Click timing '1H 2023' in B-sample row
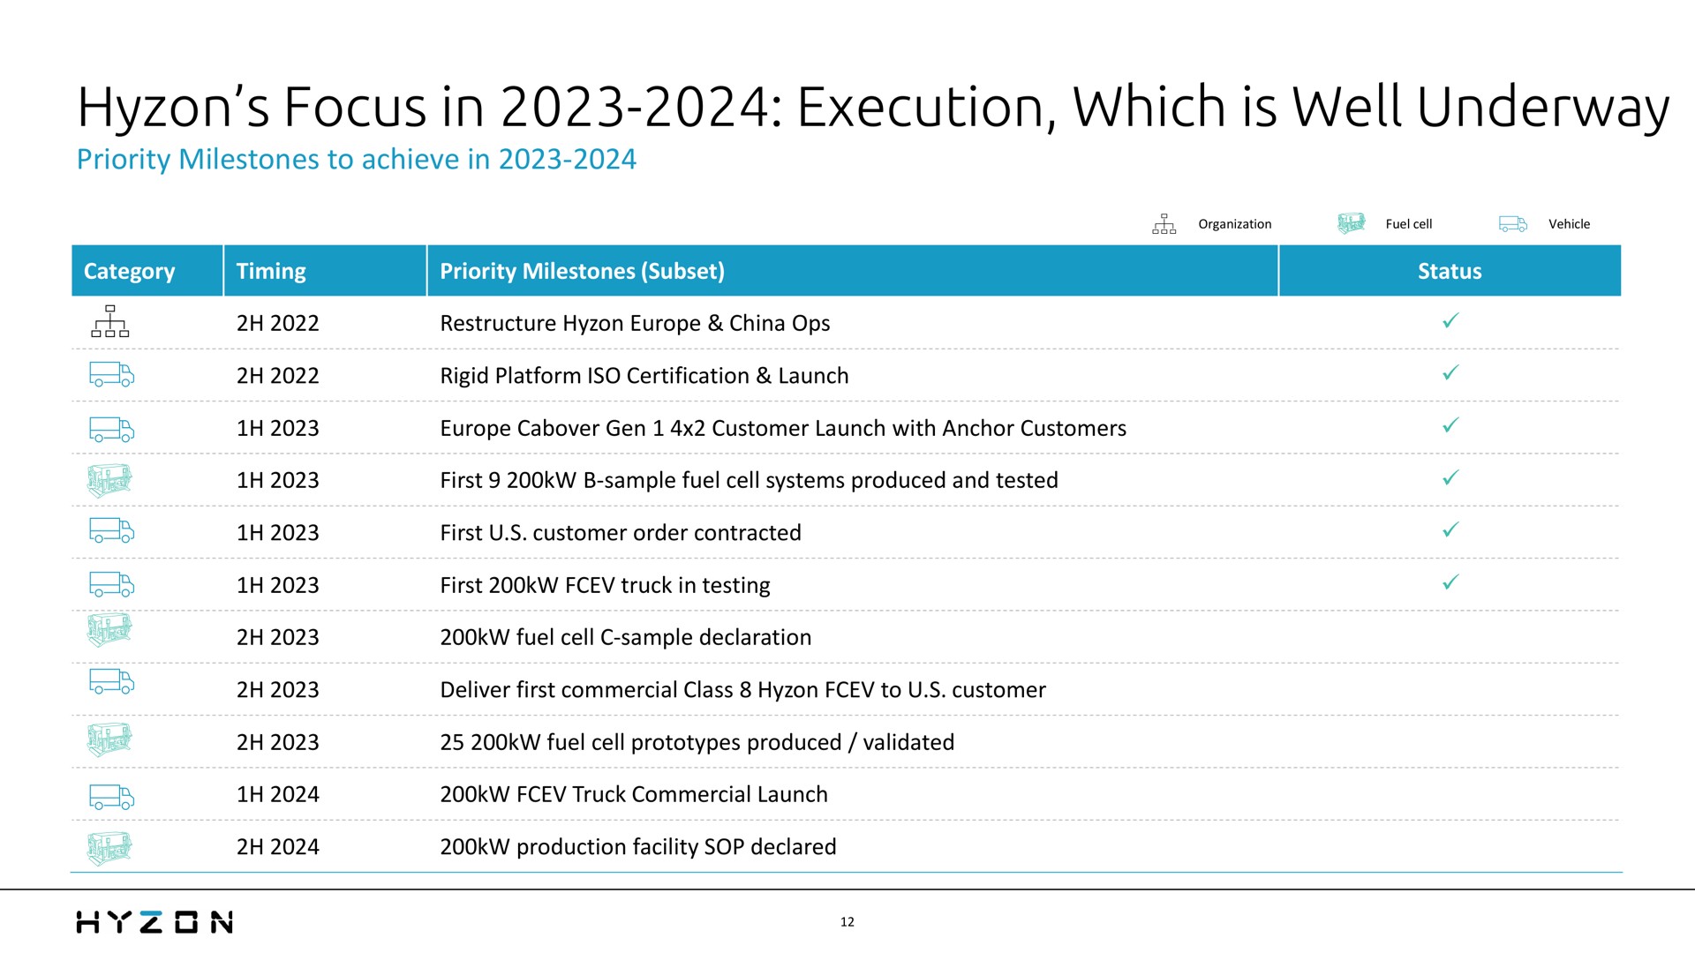Image resolution: width=1695 pixels, height=953 pixels. 277,480
